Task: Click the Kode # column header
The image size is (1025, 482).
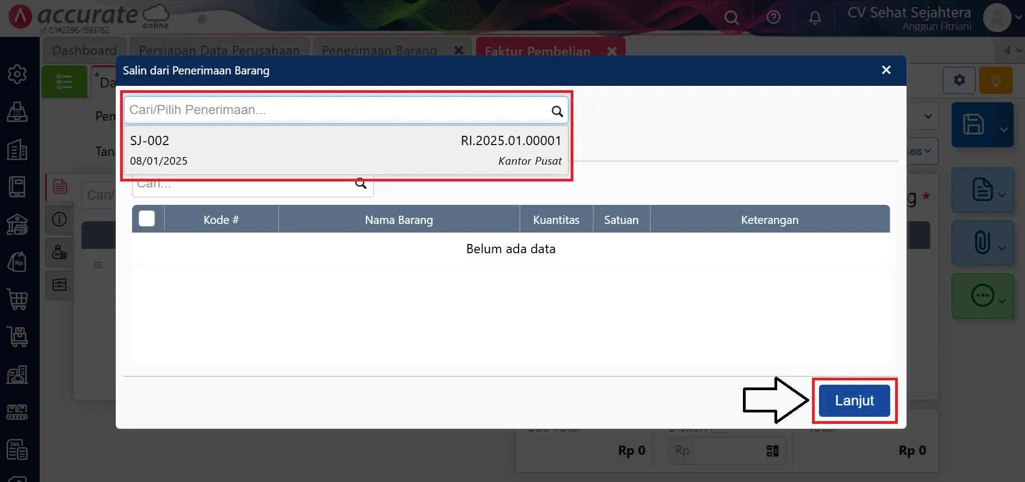Action: point(221,220)
